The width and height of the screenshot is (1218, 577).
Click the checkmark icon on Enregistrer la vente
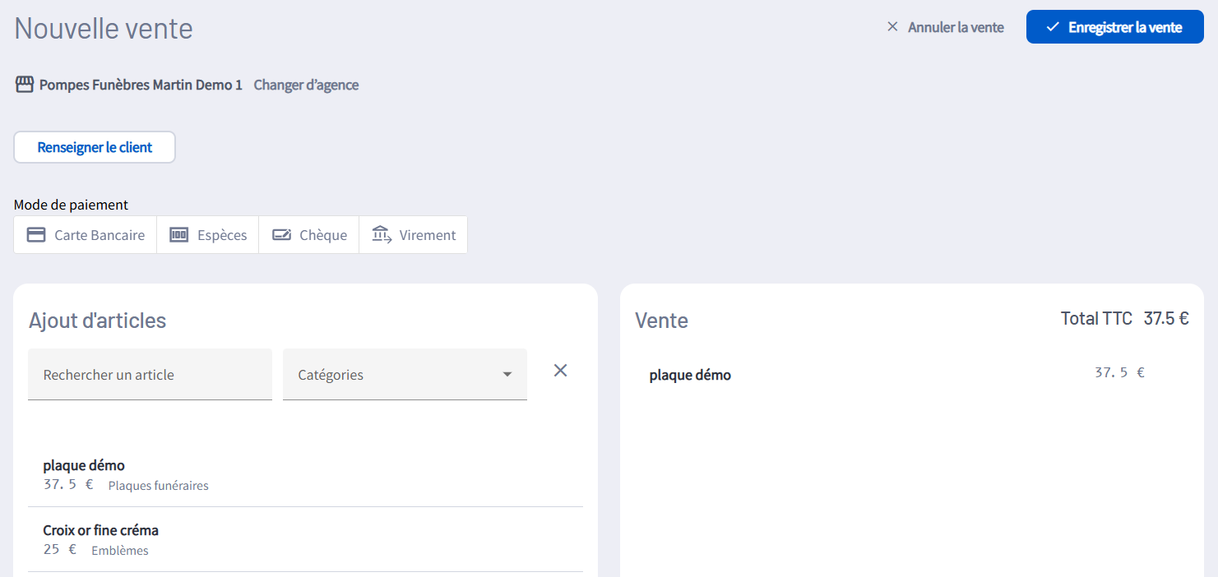point(1052,27)
